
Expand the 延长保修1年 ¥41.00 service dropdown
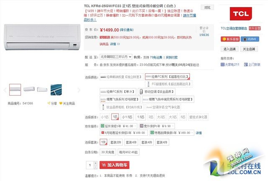click(x=118, y=126)
